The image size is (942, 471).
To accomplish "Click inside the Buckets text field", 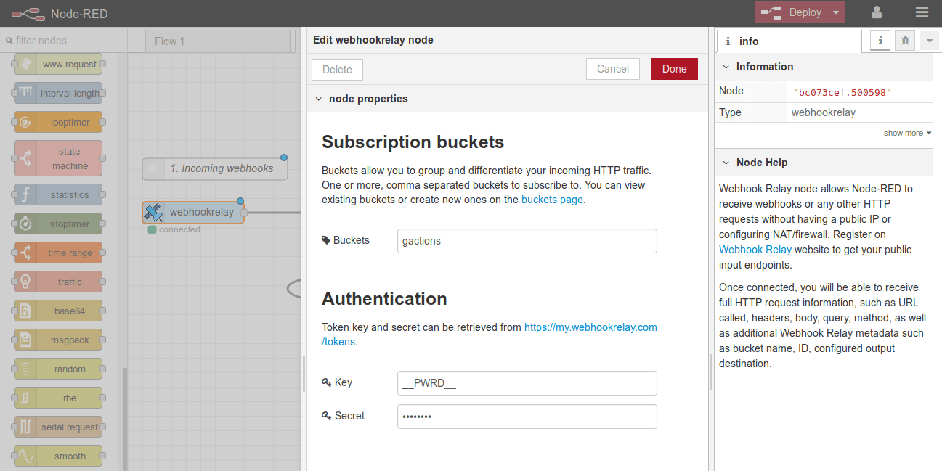I will click(527, 242).
